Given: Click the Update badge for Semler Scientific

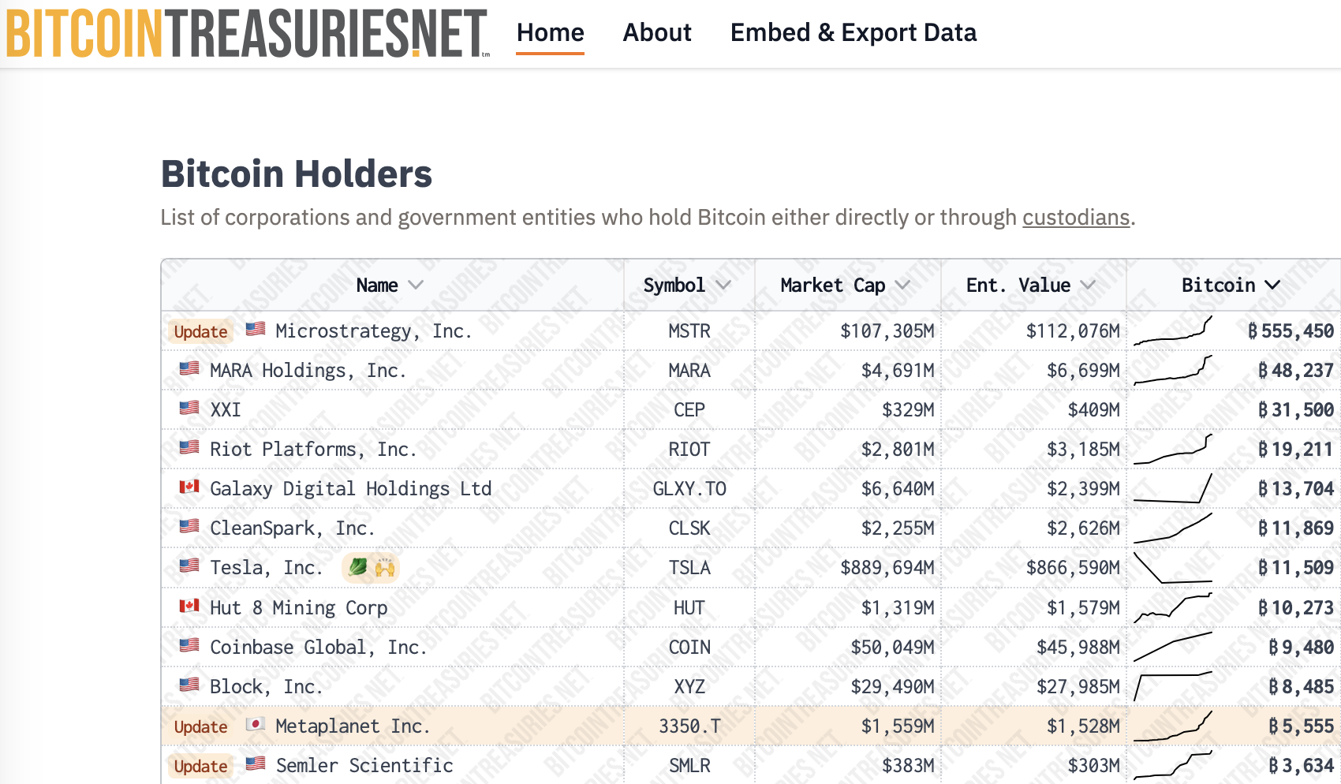Looking at the screenshot, I should pos(200,766).
